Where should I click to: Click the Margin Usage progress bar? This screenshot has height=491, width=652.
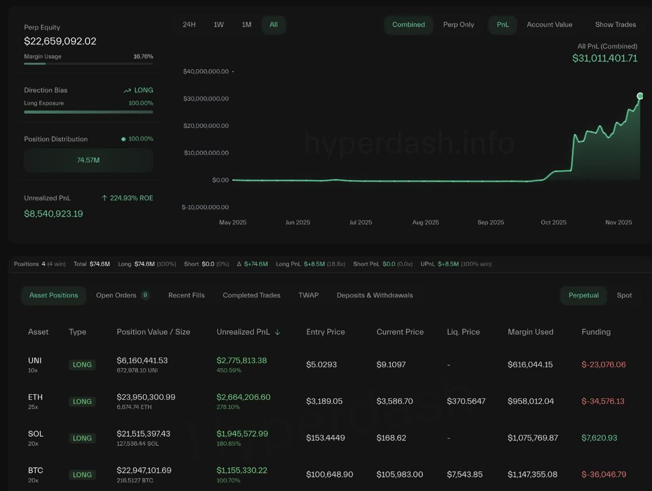click(x=88, y=64)
